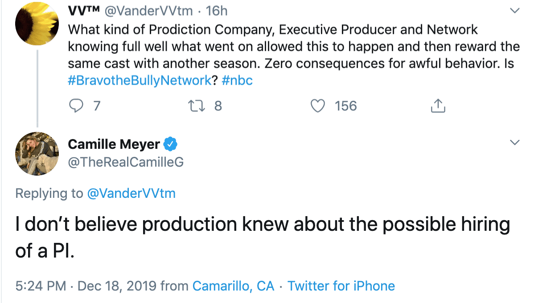The image size is (534, 303).
Task: Follow the #nbc hashtag link
Action: click(237, 81)
